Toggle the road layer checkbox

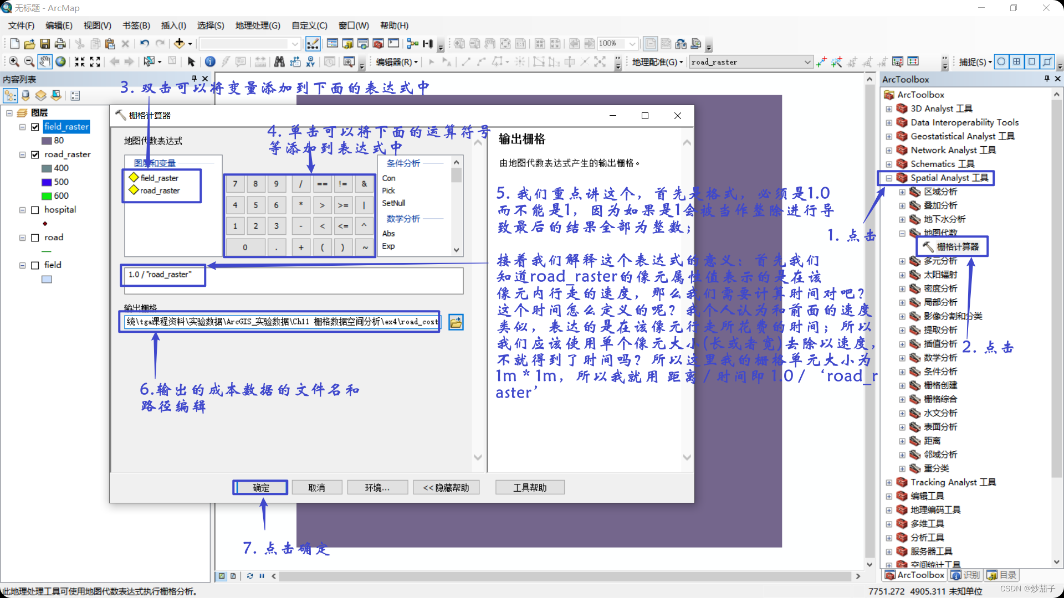(35, 238)
